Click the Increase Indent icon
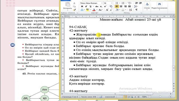The image size is (179, 101). pos(140,3)
